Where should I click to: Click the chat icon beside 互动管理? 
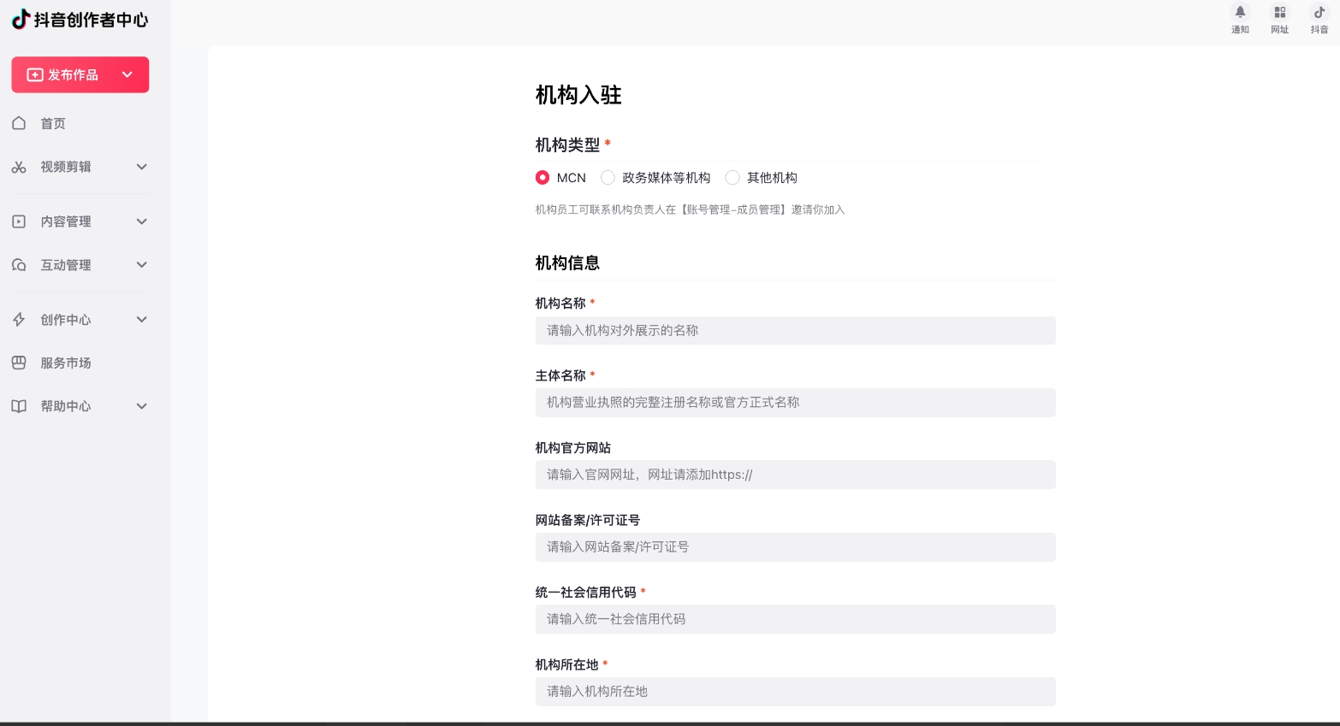coord(19,265)
